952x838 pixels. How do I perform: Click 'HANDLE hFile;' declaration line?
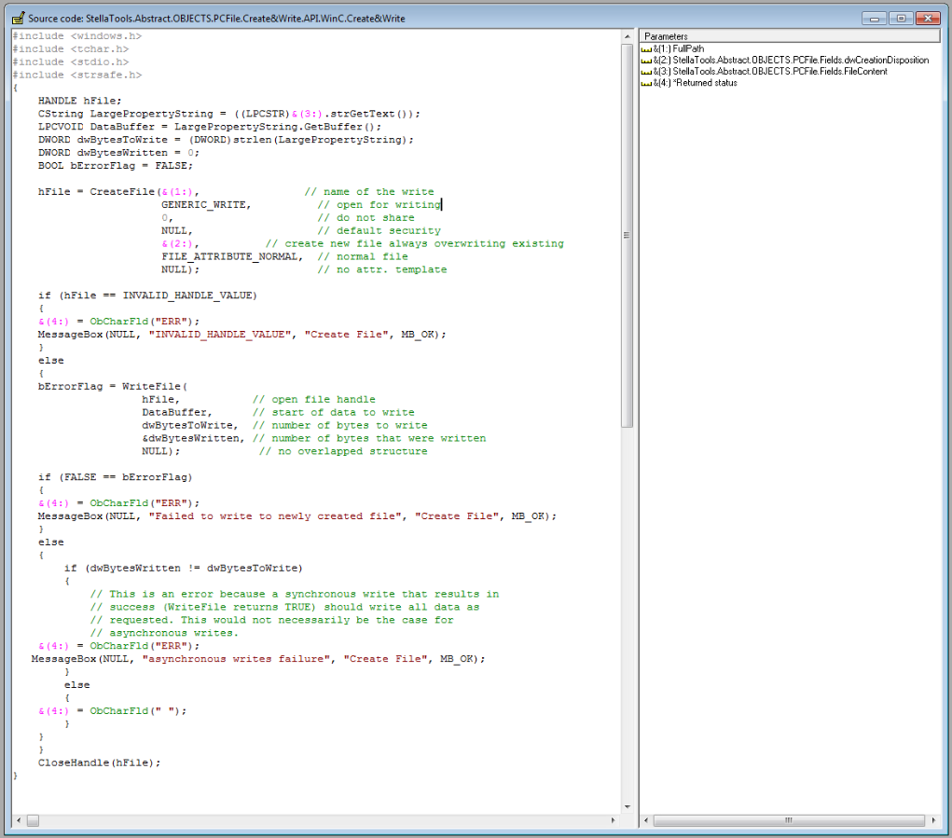tap(79, 101)
